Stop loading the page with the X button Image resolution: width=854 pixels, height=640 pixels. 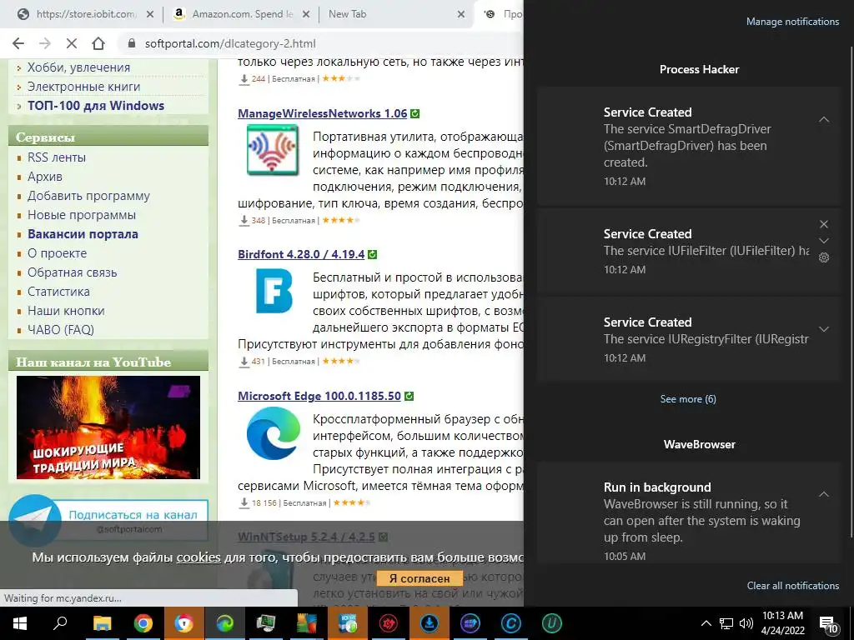coord(72,43)
